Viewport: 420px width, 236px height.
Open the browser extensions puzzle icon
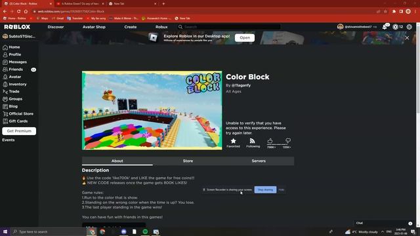(394, 12)
